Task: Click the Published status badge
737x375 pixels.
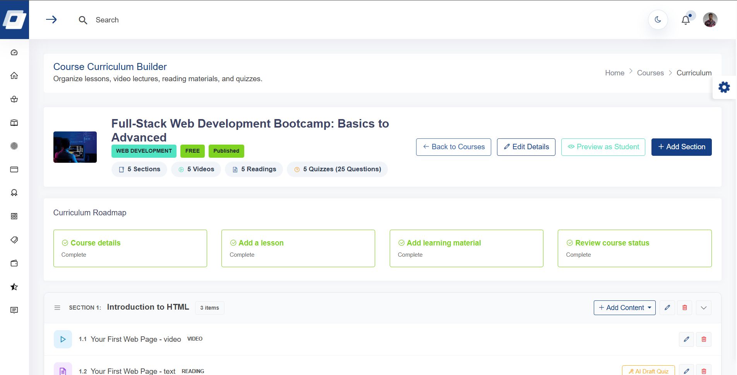Action: [x=226, y=151]
